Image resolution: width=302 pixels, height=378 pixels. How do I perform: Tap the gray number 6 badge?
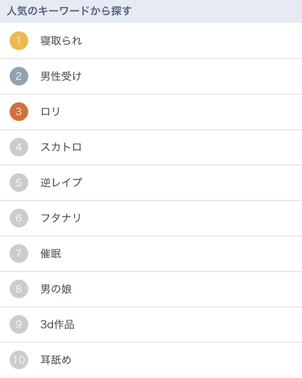(x=19, y=218)
